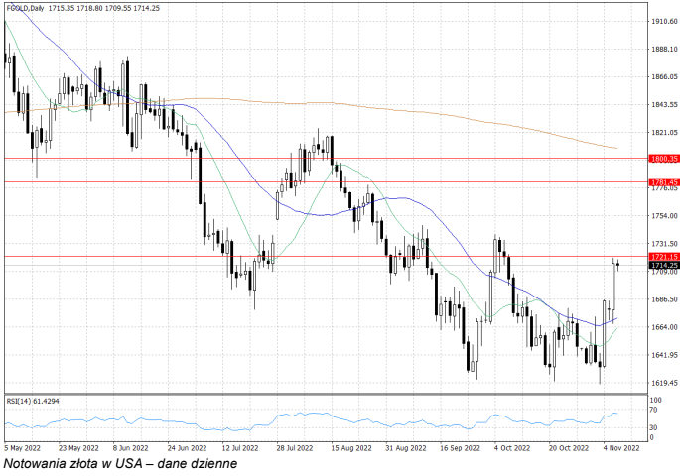
Task: Click the red 1721.15 resistance price tag
Action: click(x=663, y=257)
